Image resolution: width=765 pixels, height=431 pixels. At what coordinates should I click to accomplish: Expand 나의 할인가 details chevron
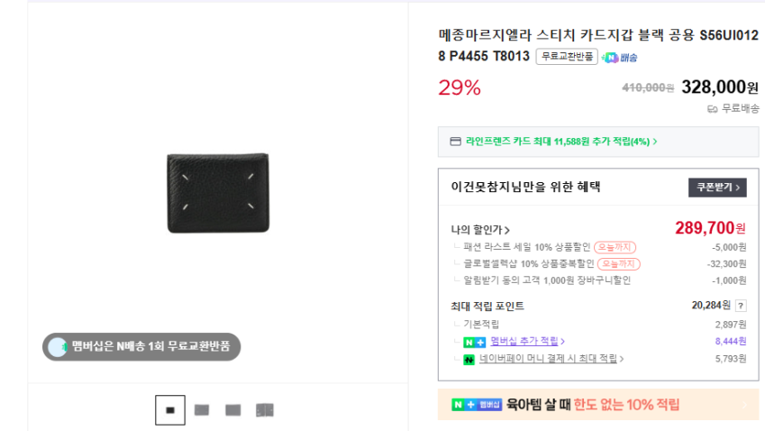point(507,230)
